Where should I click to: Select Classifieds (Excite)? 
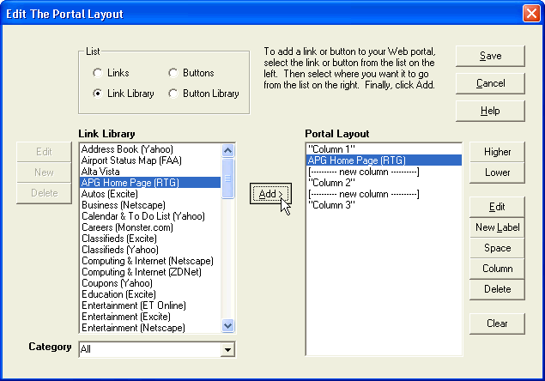(x=150, y=239)
